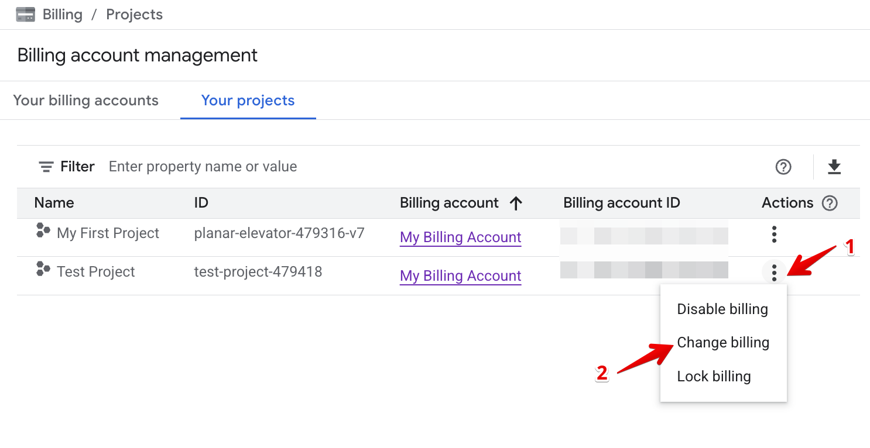Click the My First Project hexagon icon
The width and height of the screenshot is (870, 448).
[43, 230]
